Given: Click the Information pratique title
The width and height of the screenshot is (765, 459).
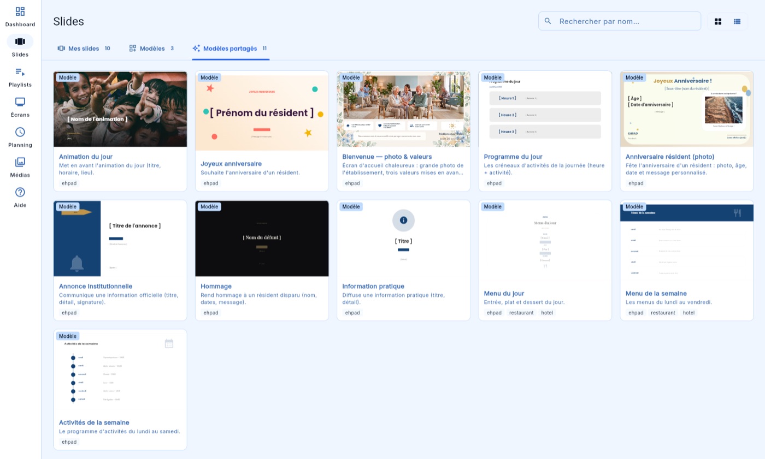Looking at the screenshot, I should point(373,286).
